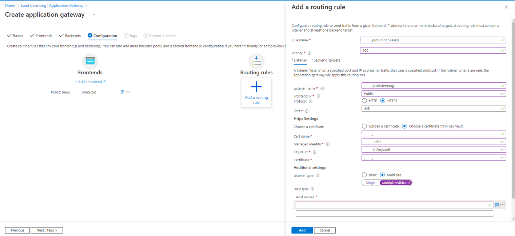
Task: Click the Add button to save rule
Action: click(302, 230)
